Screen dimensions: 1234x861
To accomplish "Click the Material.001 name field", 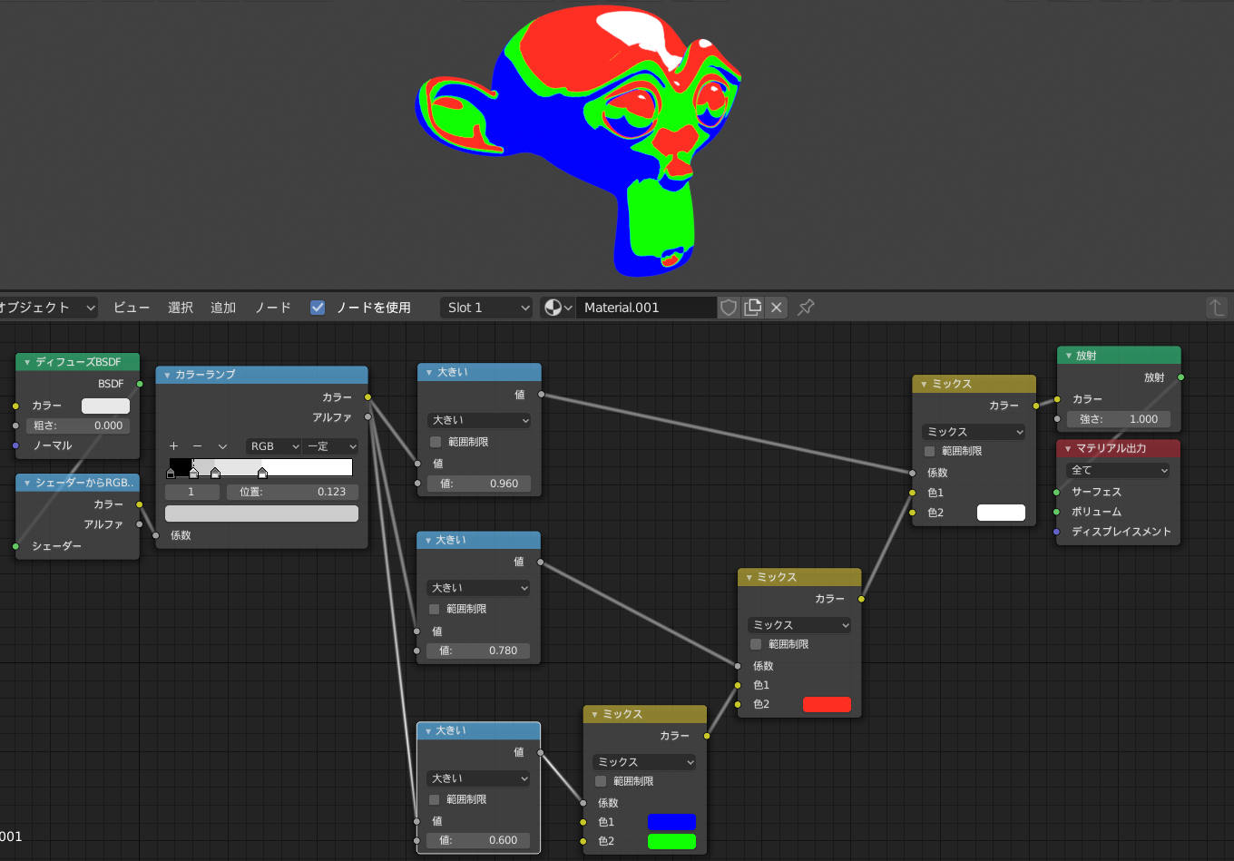I will coord(648,308).
